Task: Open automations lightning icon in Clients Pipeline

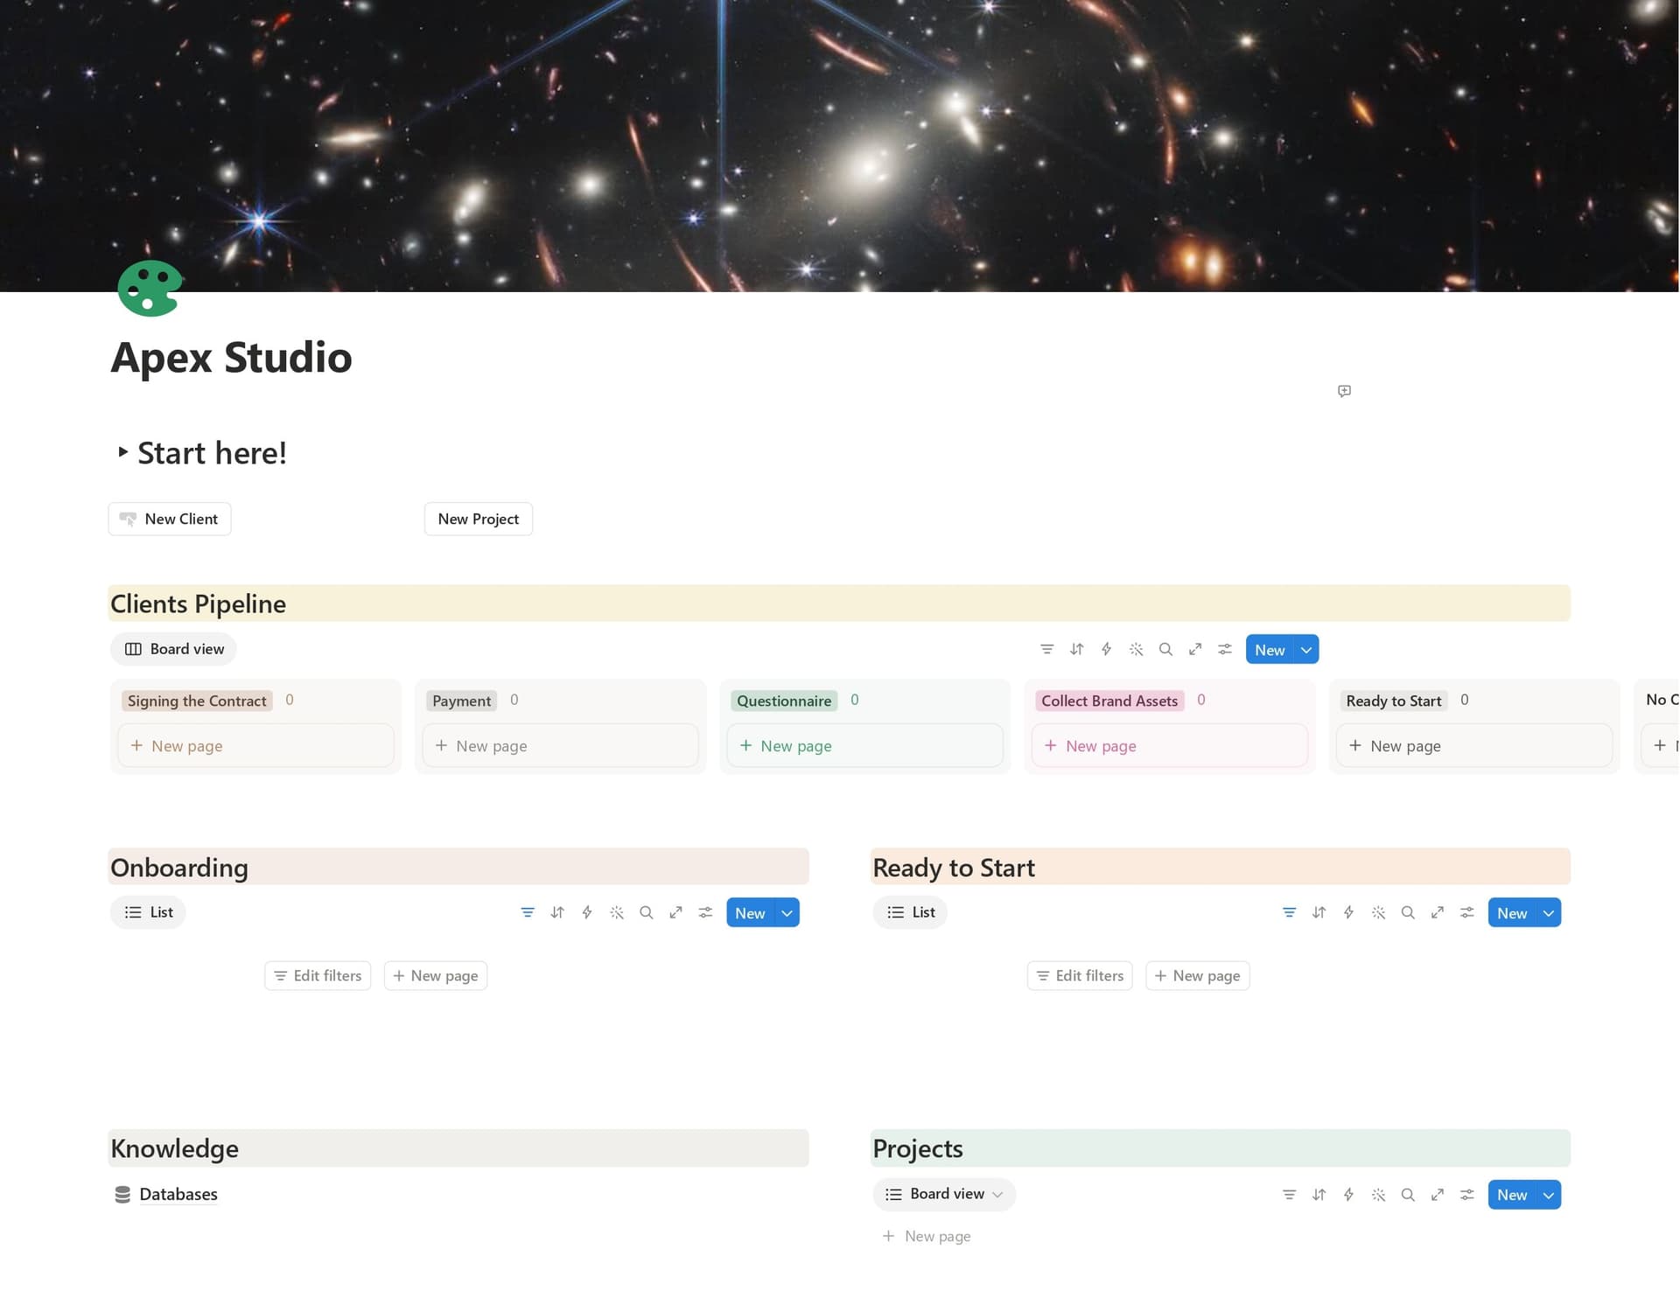Action: coord(1106,649)
